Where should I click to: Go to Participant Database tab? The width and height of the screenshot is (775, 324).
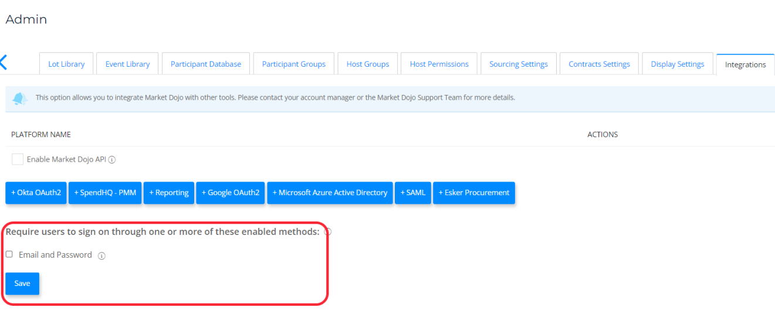pyautogui.click(x=206, y=64)
